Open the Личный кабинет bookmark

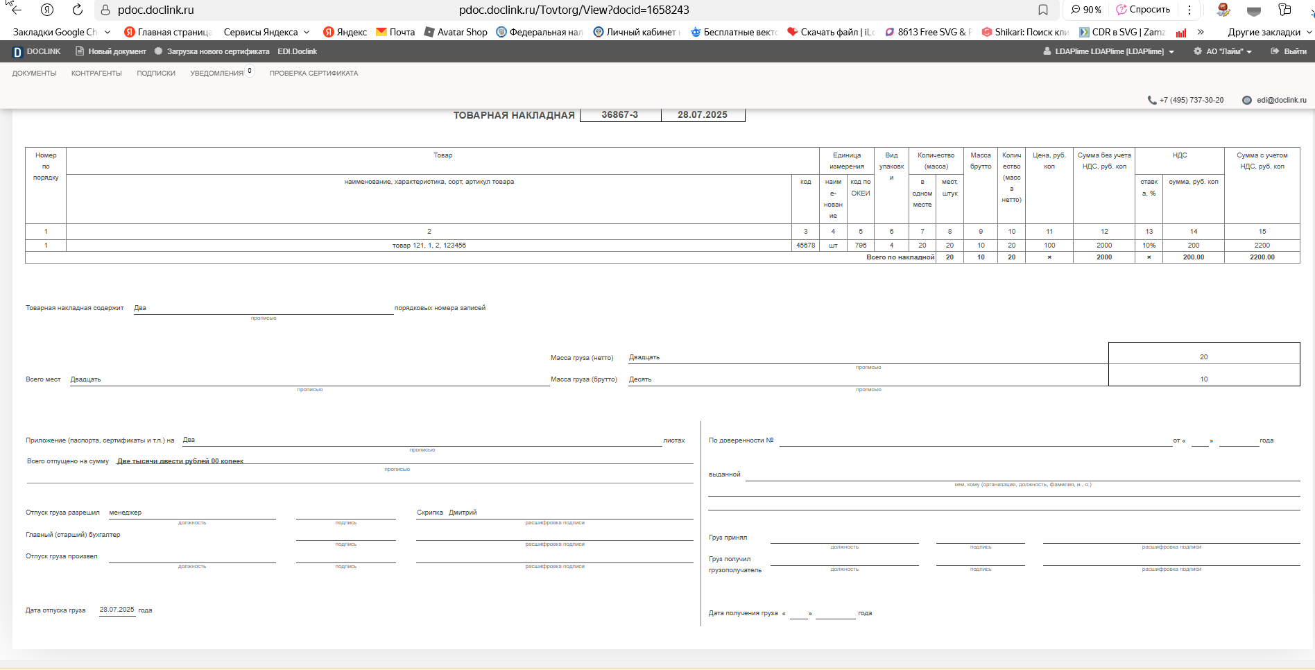pos(636,32)
